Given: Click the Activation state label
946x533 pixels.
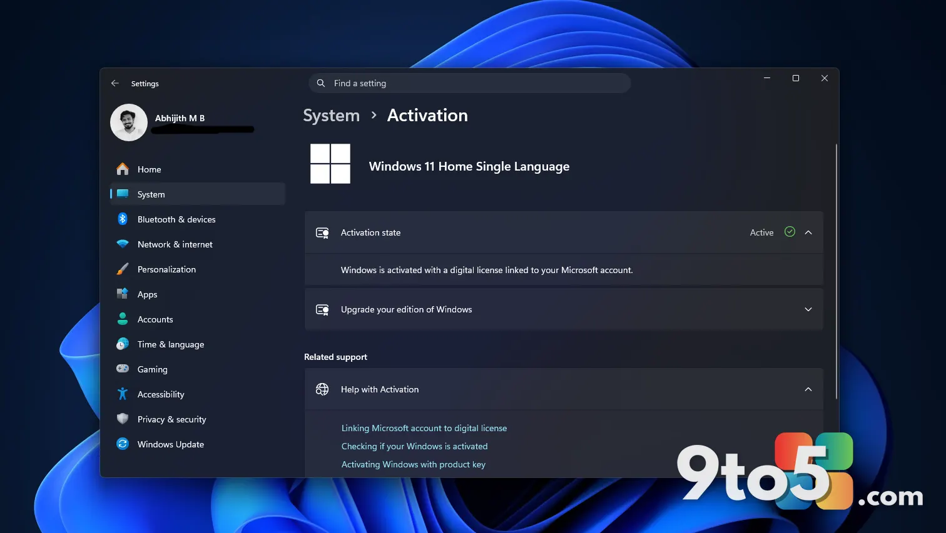Looking at the screenshot, I should click(370, 232).
